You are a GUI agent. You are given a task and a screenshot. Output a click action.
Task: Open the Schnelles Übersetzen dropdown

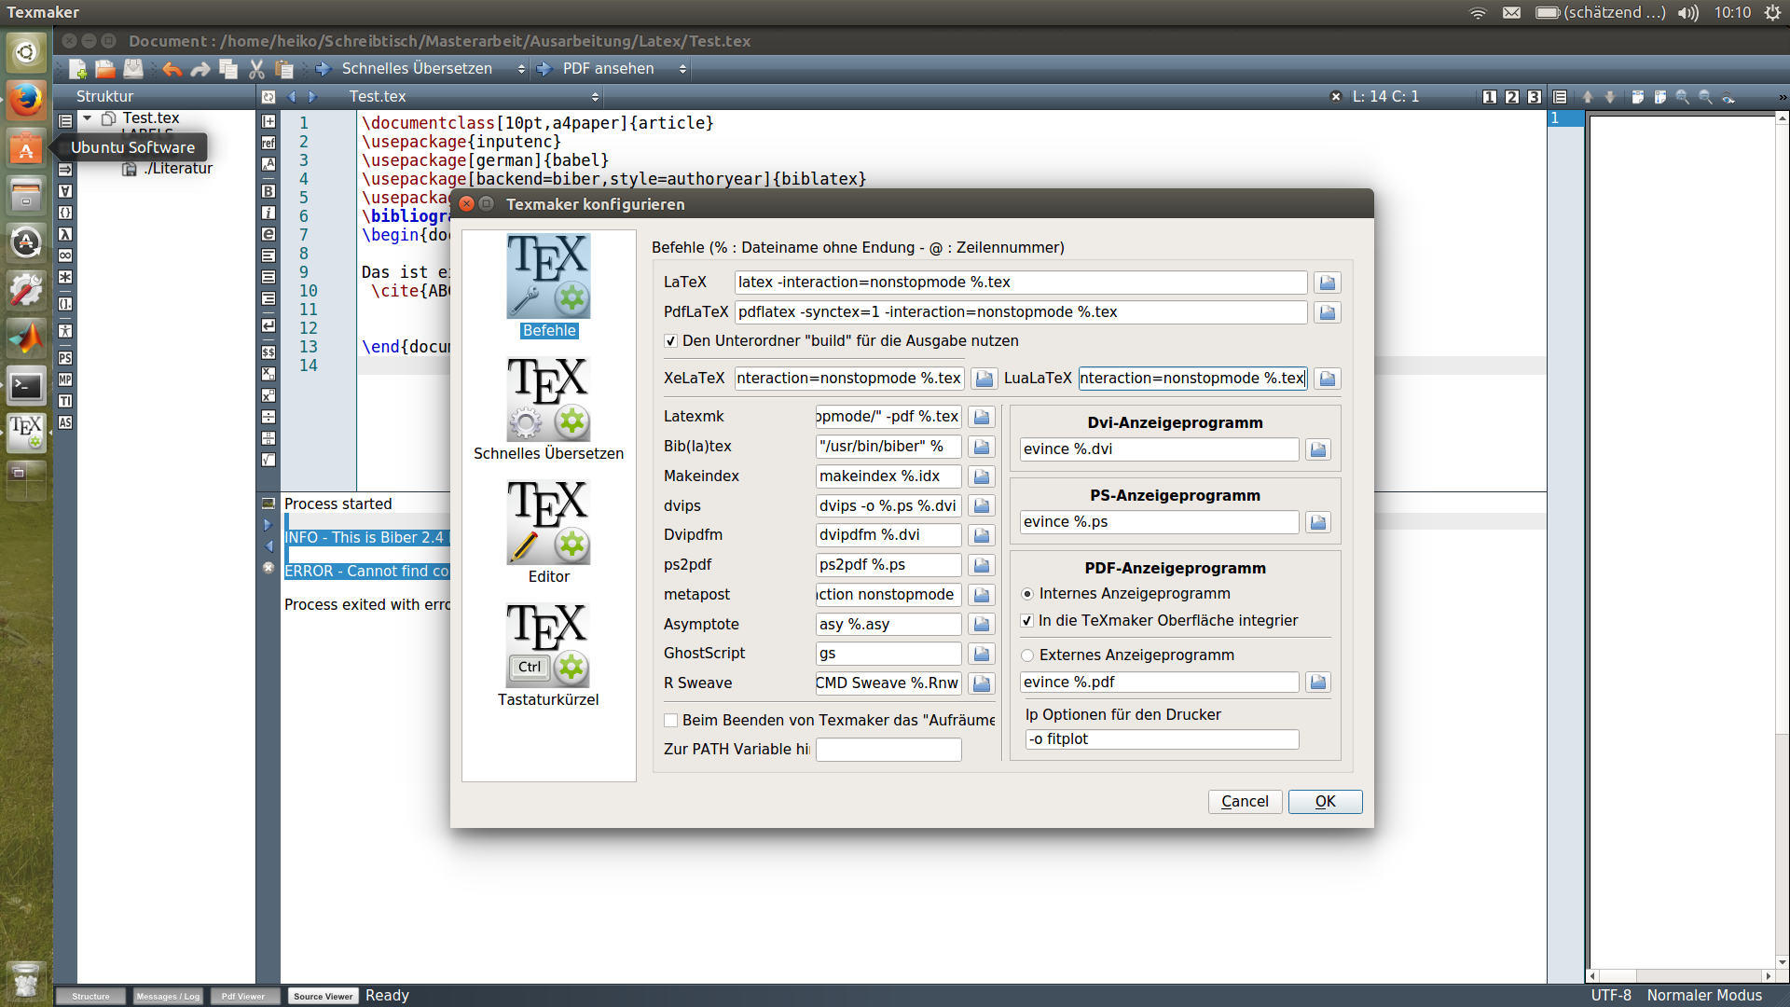(x=521, y=69)
